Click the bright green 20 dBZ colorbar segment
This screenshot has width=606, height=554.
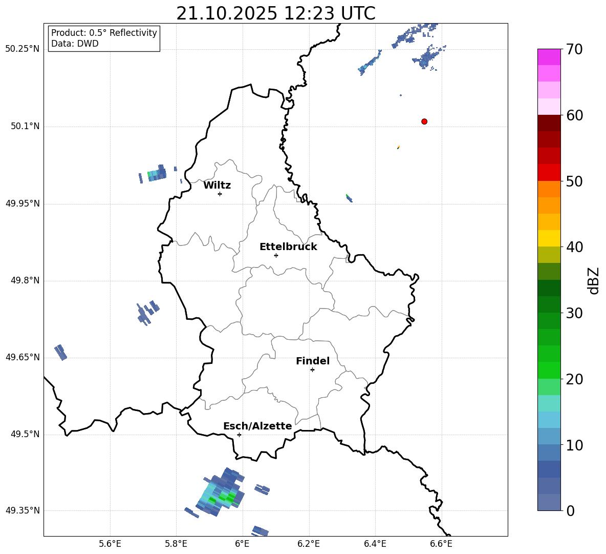tap(549, 370)
